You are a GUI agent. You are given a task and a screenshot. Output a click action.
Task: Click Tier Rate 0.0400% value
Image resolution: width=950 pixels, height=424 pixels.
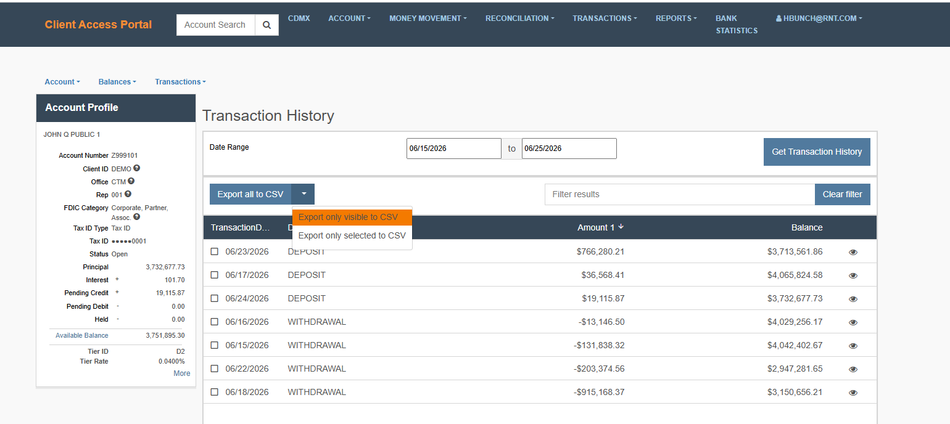tap(171, 361)
